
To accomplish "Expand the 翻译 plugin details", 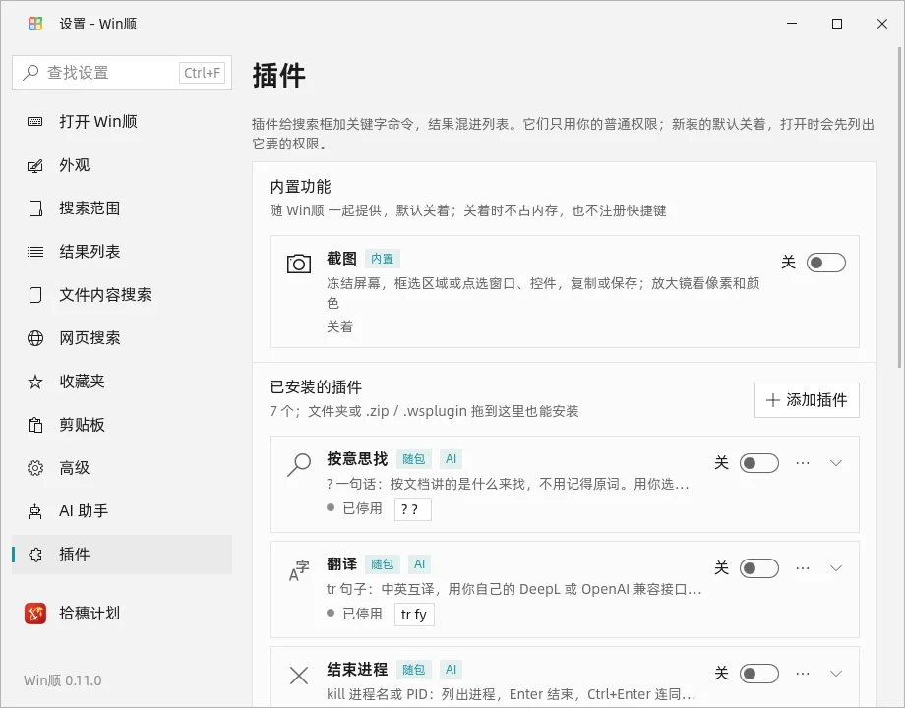I will 836,568.
